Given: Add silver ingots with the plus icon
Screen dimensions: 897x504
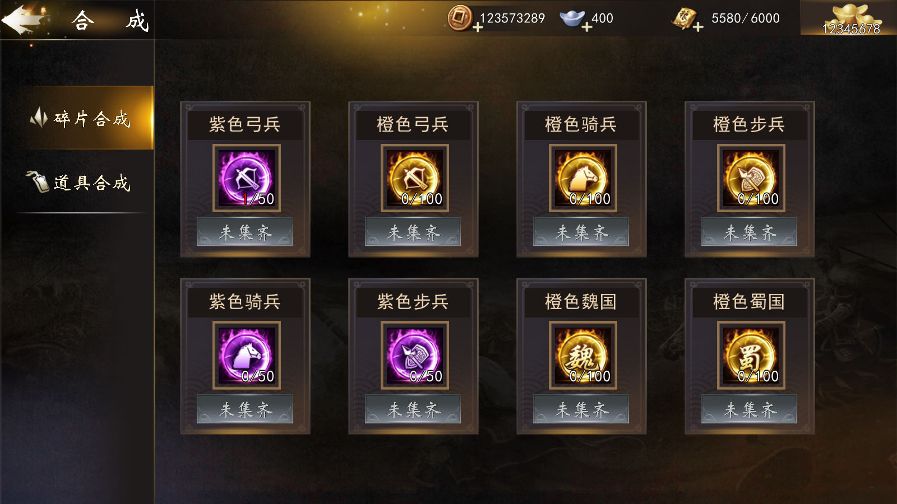Looking at the screenshot, I should (586, 27).
